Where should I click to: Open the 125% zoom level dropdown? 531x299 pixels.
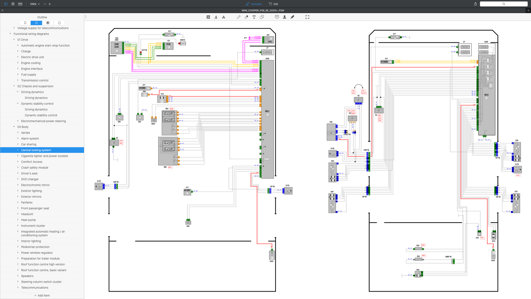(x=35, y=4)
